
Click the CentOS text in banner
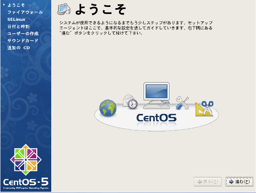coord(156,118)
